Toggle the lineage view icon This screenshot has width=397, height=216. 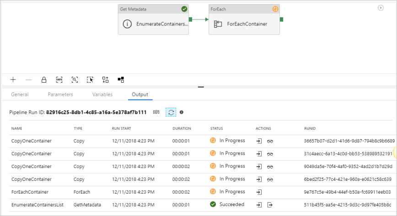tap(121, 79)
